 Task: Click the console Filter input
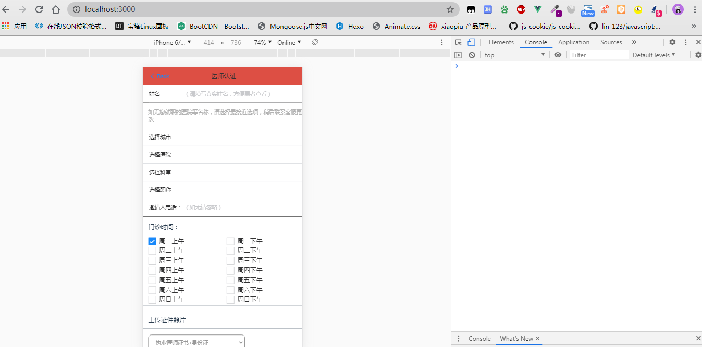click(599, 55)
